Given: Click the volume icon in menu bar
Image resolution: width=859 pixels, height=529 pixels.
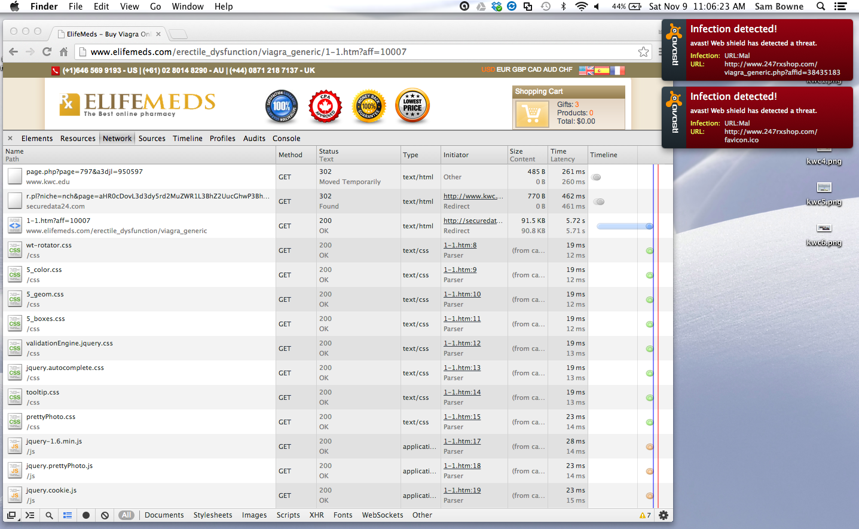Looking at the screenshot, I should (597, 7).
